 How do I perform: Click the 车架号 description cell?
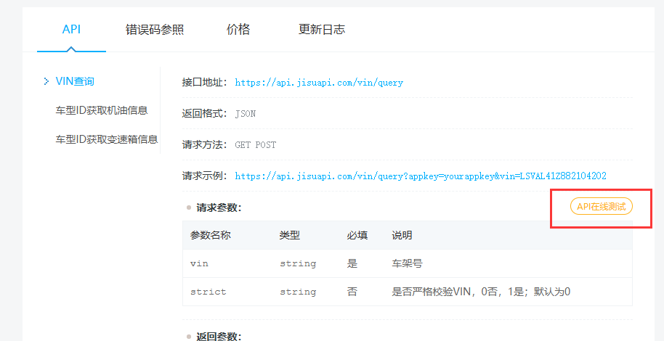[x=407, y=263]
